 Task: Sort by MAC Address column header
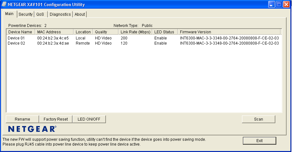[54, 32]
